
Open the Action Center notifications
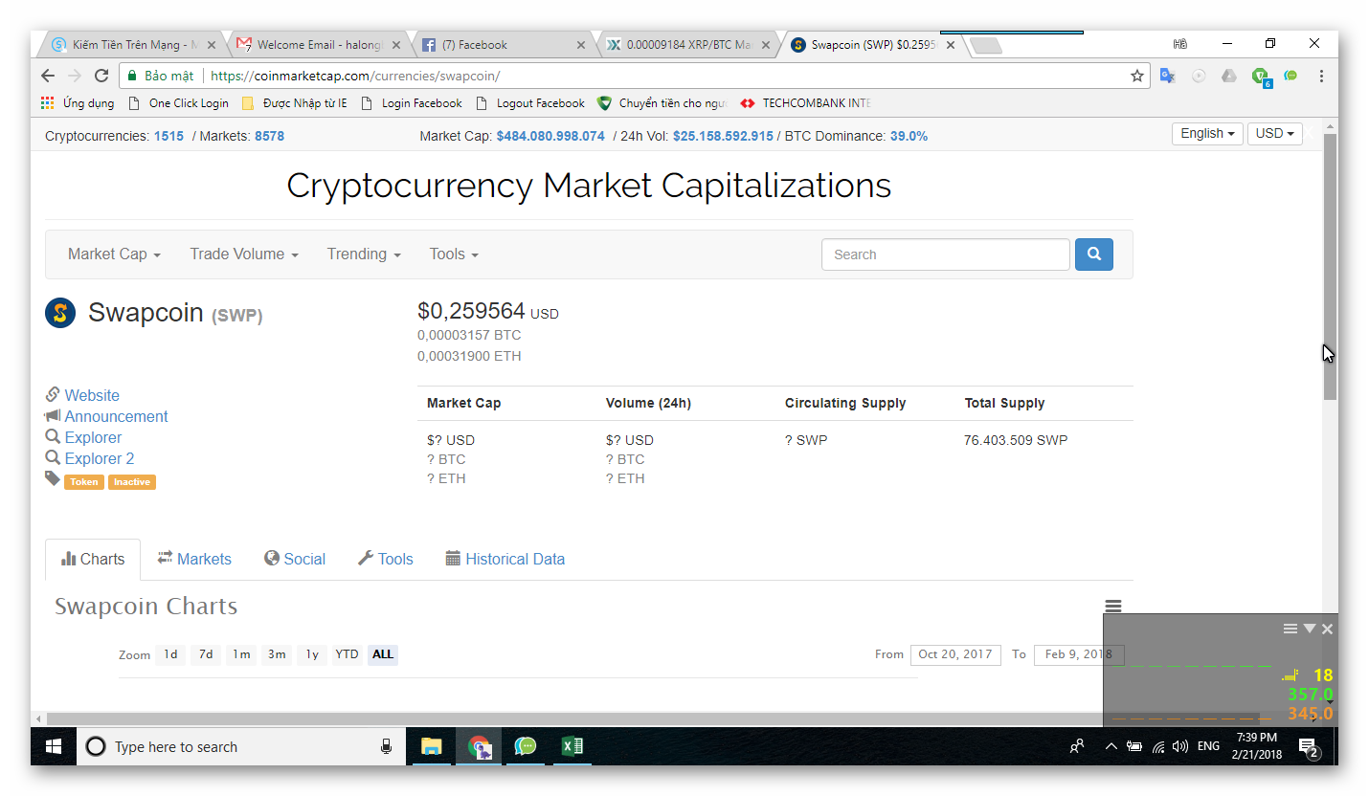(x=1309, y=747)
